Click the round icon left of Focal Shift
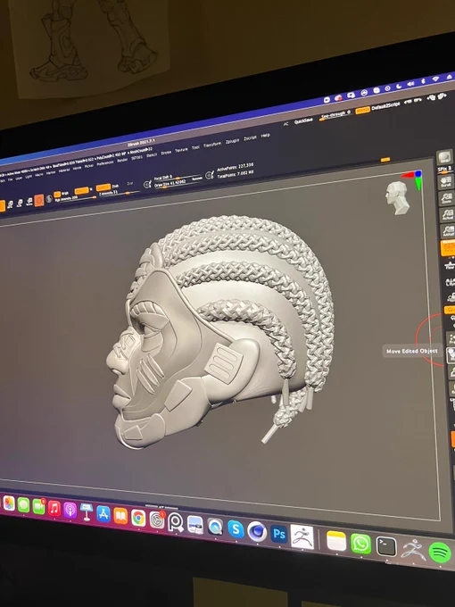The width and height of the screenshot is (455, 607). 147,185
